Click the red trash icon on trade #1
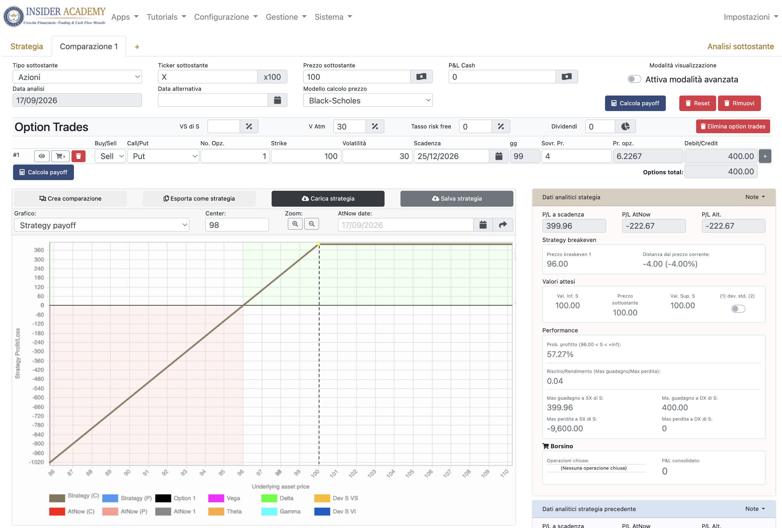This screenshot has height=528, width=782. point(78,156)
